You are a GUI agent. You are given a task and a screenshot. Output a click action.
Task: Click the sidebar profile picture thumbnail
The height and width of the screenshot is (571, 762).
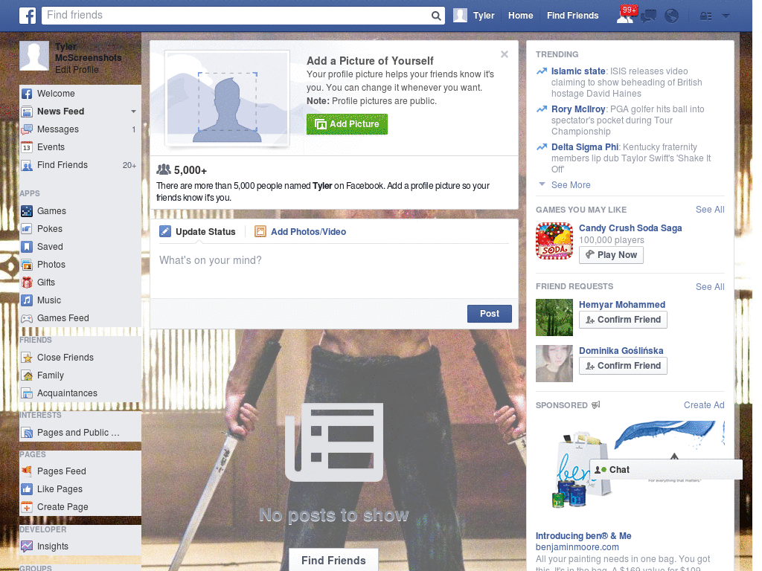[34, 56]
